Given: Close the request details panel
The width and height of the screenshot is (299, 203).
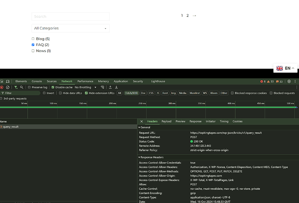Looking at the screenshot, I should tap(142, 121).
